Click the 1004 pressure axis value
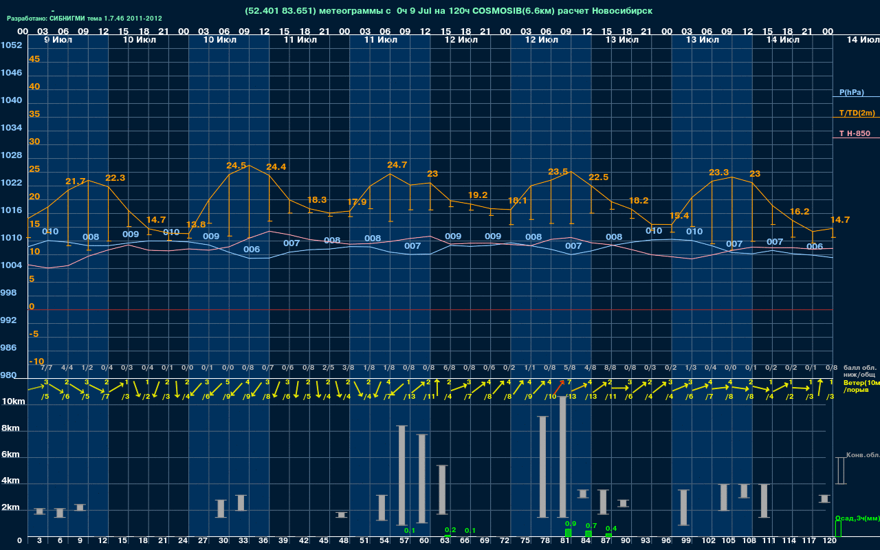Viewport: 880px width, 550px height. tap(11, 265)
